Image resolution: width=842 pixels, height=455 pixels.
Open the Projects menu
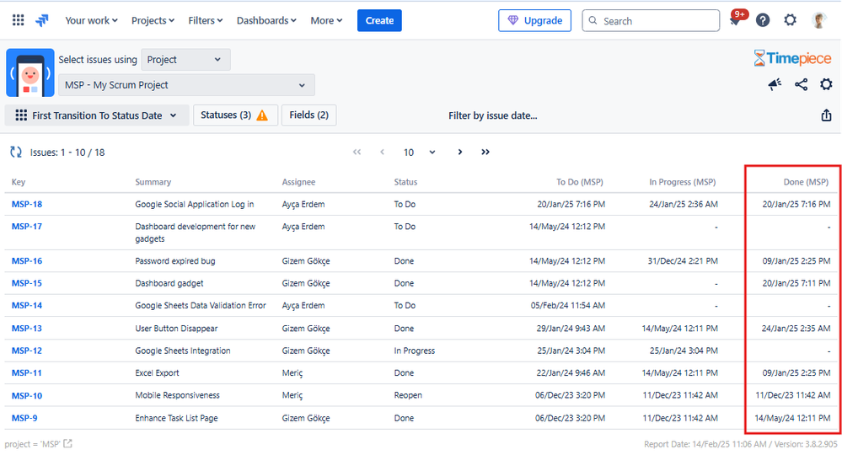[x=153, y=20]
